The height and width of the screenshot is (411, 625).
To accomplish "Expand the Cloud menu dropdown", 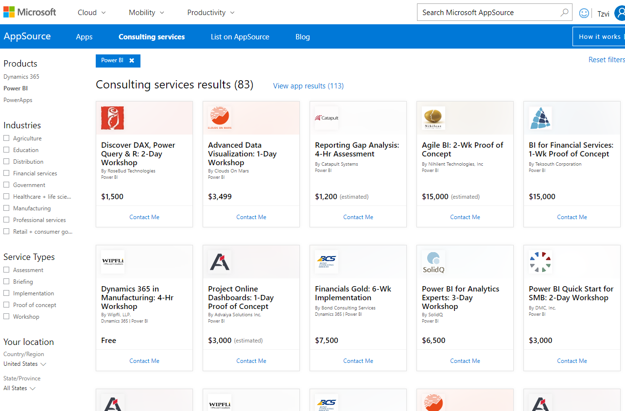I will pyautogui.click(x=91, y=13).
